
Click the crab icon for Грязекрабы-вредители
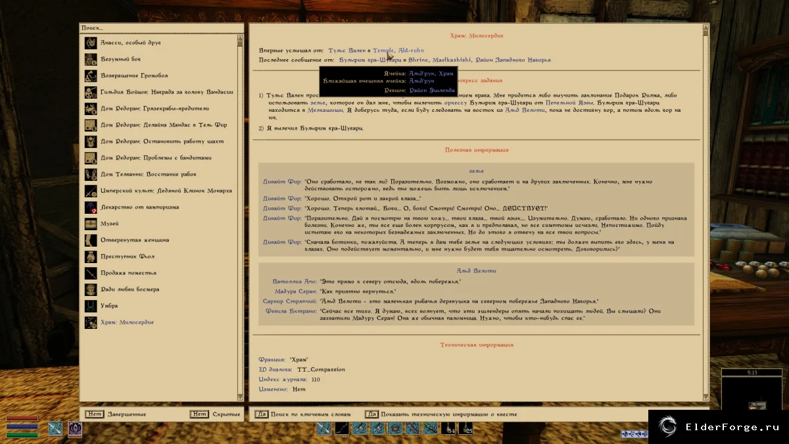91,109
